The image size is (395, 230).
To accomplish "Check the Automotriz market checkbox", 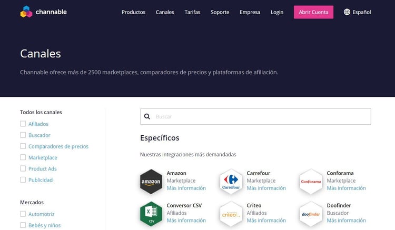I will pos(23,214).
